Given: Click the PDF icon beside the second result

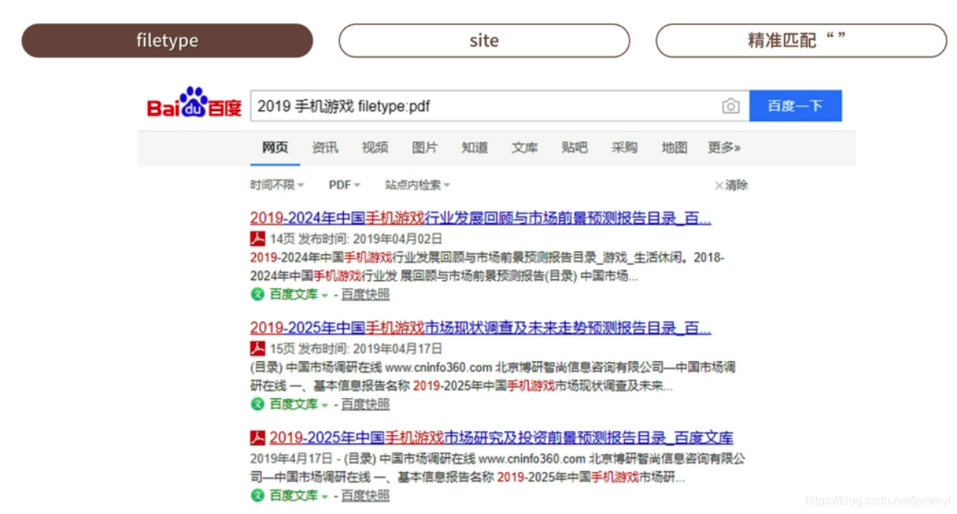Looking at the screenshot, I should point(256,348).
